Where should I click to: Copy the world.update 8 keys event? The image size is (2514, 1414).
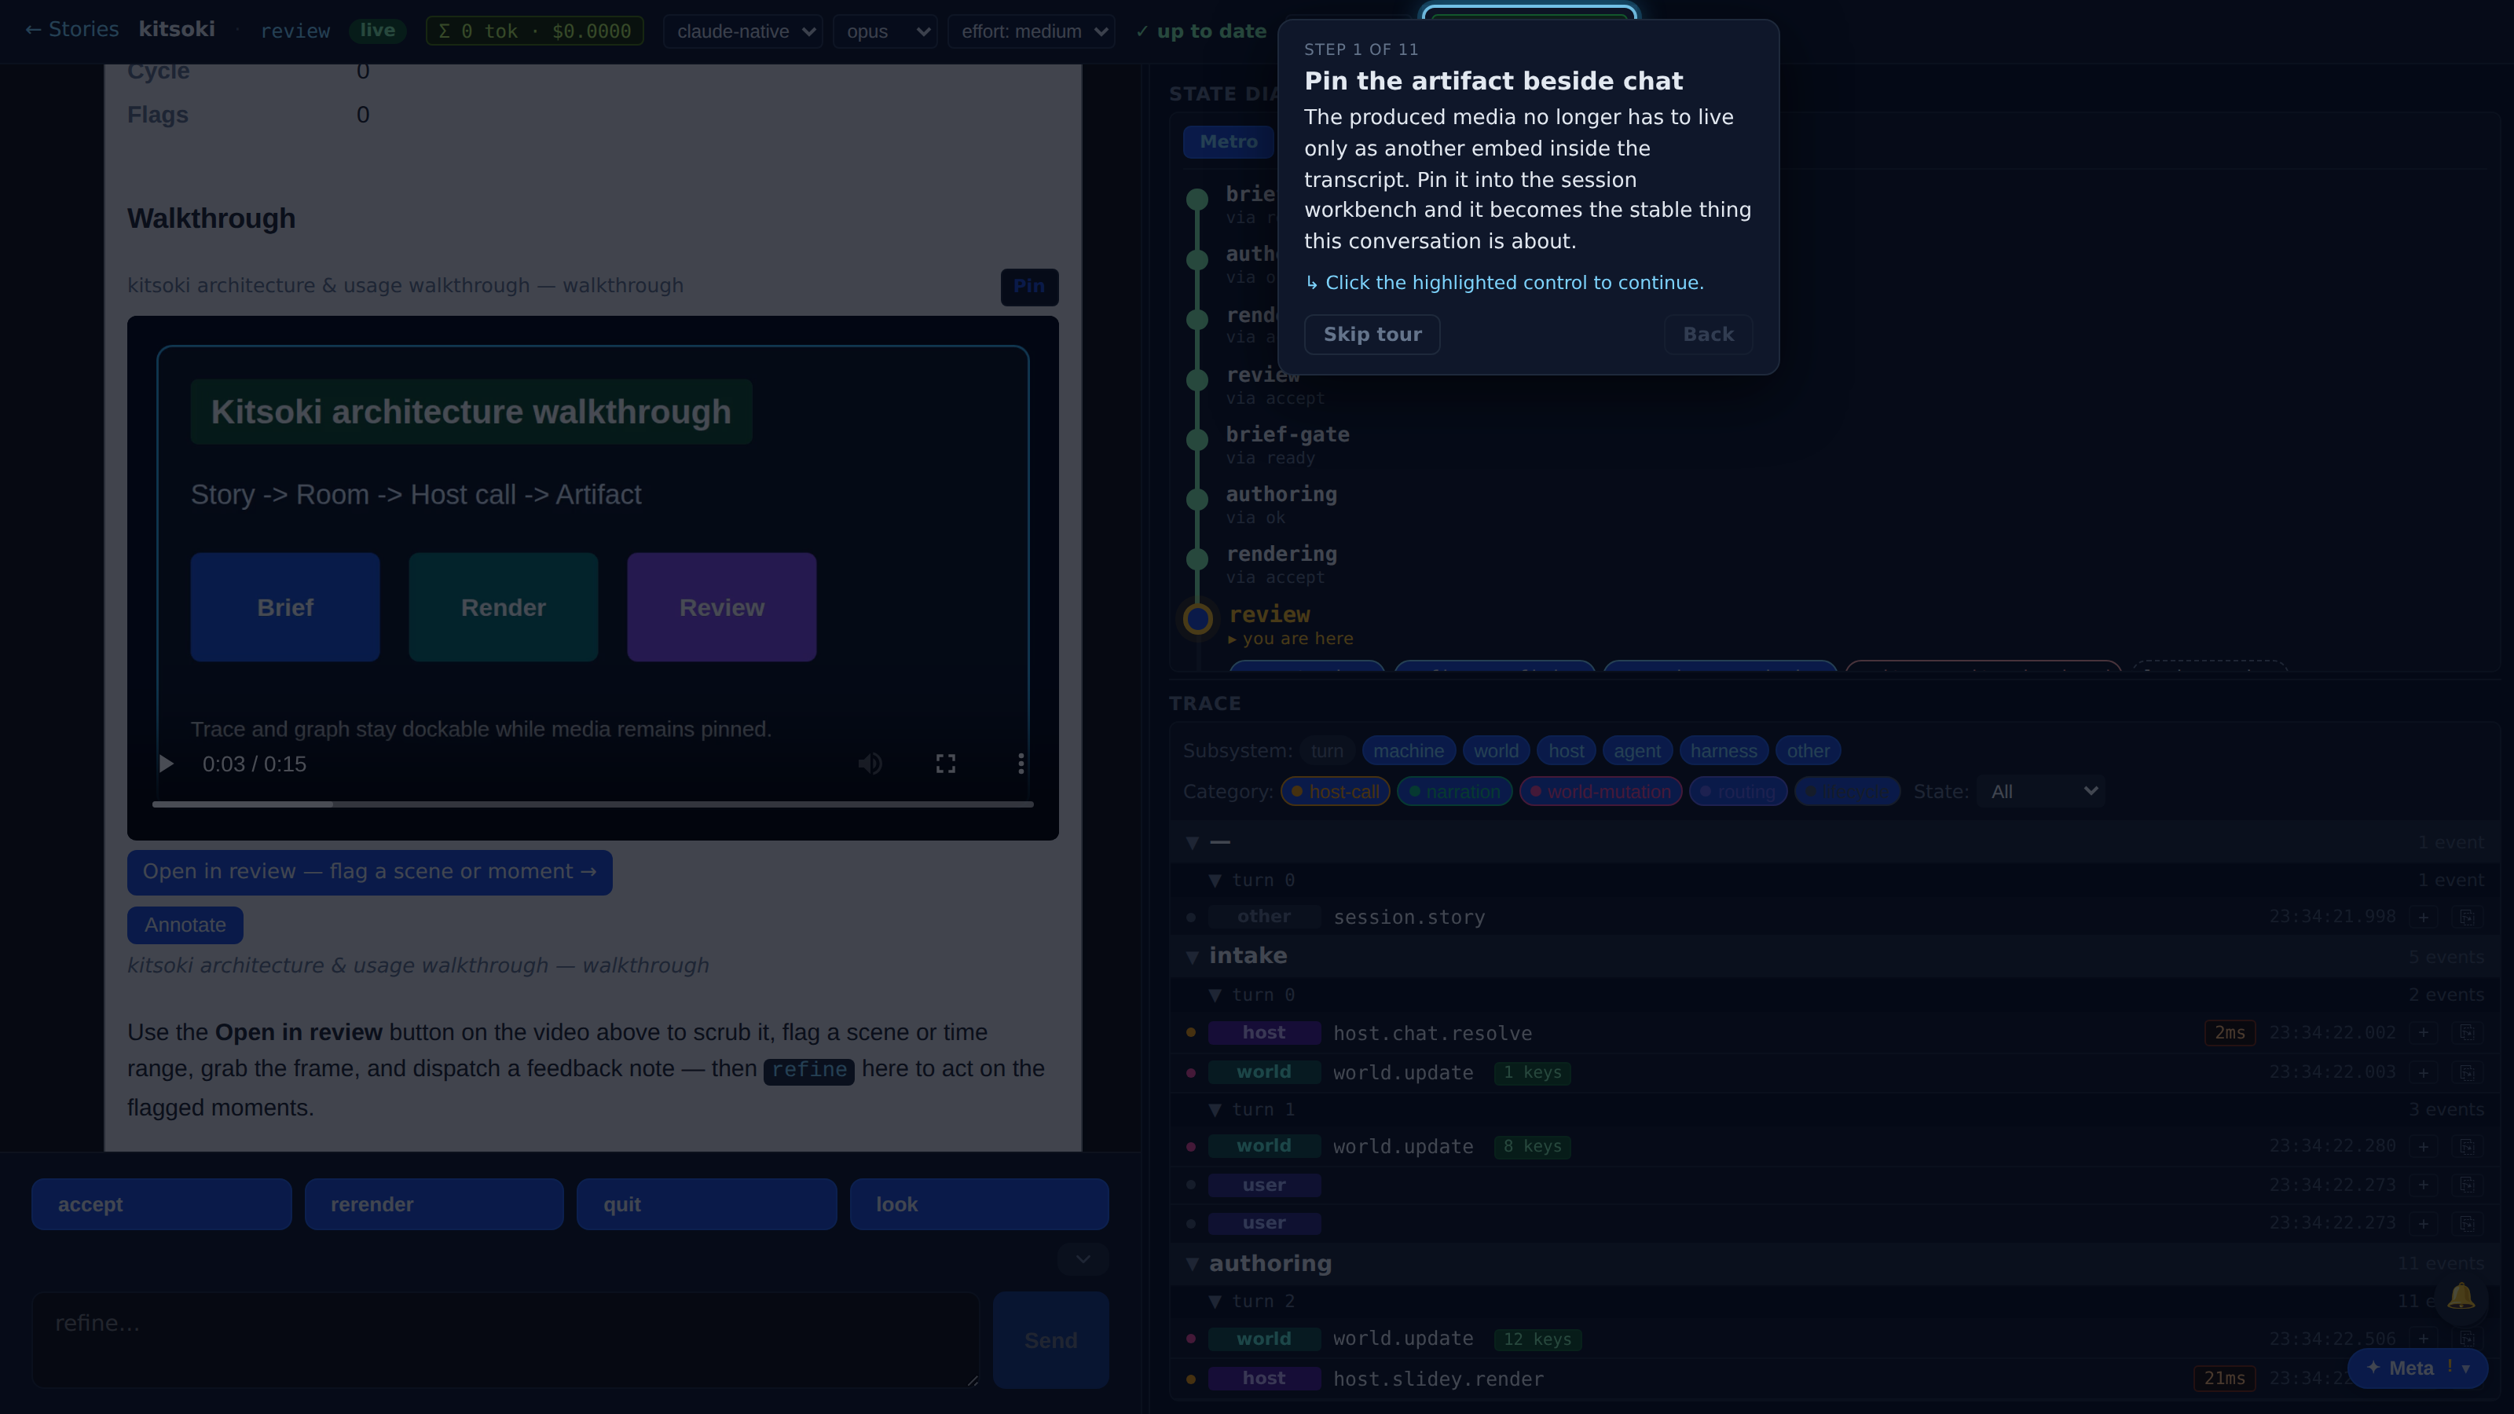[x=2467, y=1145]
